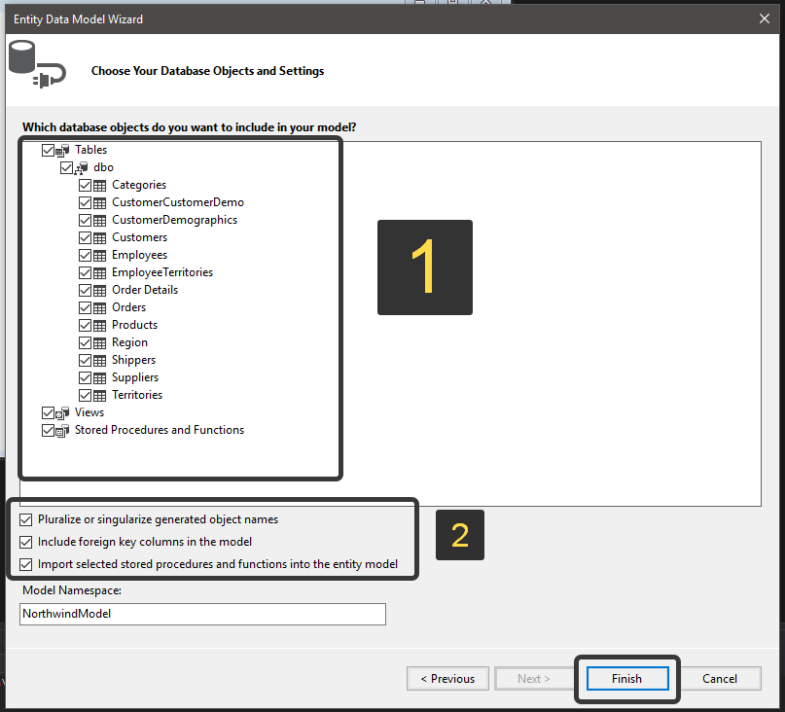Screen dimensions: 785x712
Task: Select the CustomerCustomerDemo label
Action: pos(178,202)
